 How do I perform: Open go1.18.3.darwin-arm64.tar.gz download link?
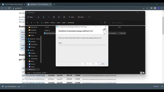point(33,79)
